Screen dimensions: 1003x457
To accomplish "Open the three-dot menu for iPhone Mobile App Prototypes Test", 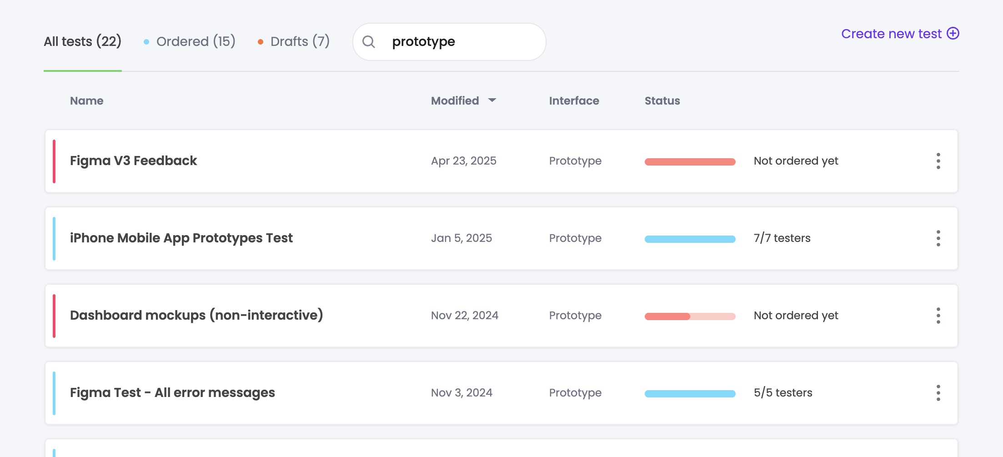I will click(938, 238).
